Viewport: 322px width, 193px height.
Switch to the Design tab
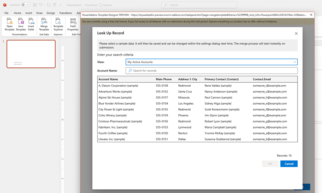51,13
